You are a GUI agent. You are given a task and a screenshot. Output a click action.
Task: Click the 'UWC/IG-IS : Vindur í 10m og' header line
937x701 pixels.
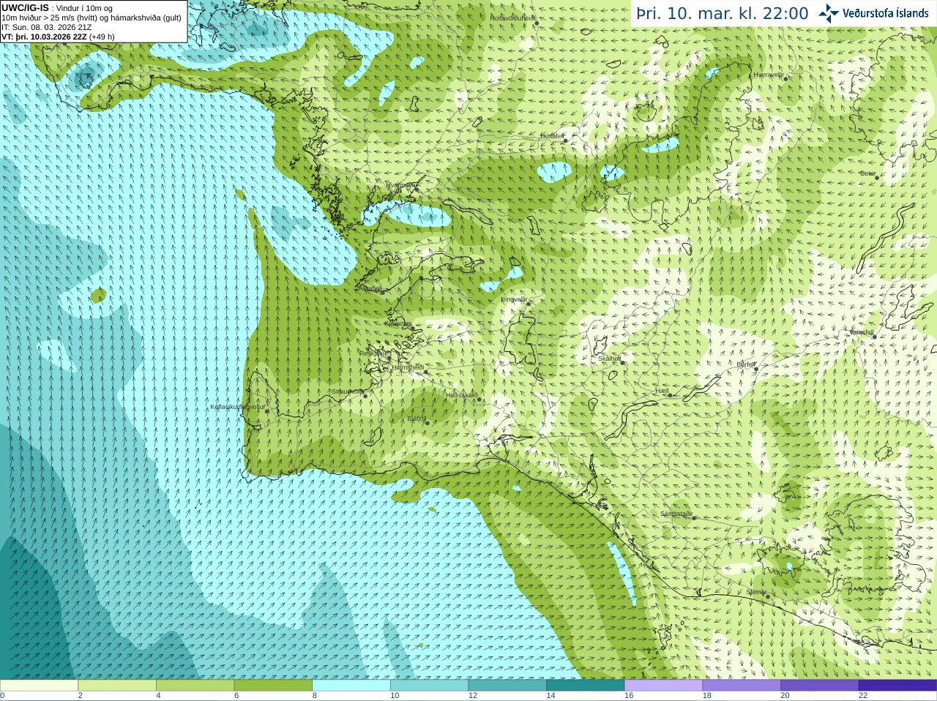(57, 8)
